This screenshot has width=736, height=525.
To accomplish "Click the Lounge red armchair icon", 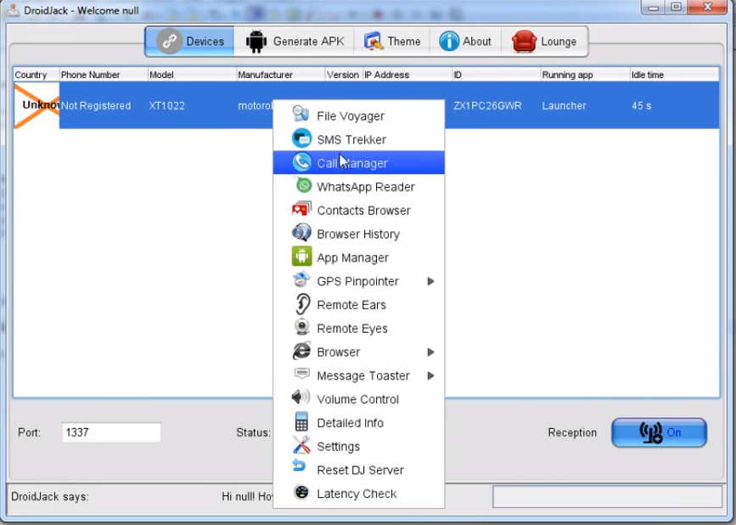I will pyautogui.click(x=524, y=42).
